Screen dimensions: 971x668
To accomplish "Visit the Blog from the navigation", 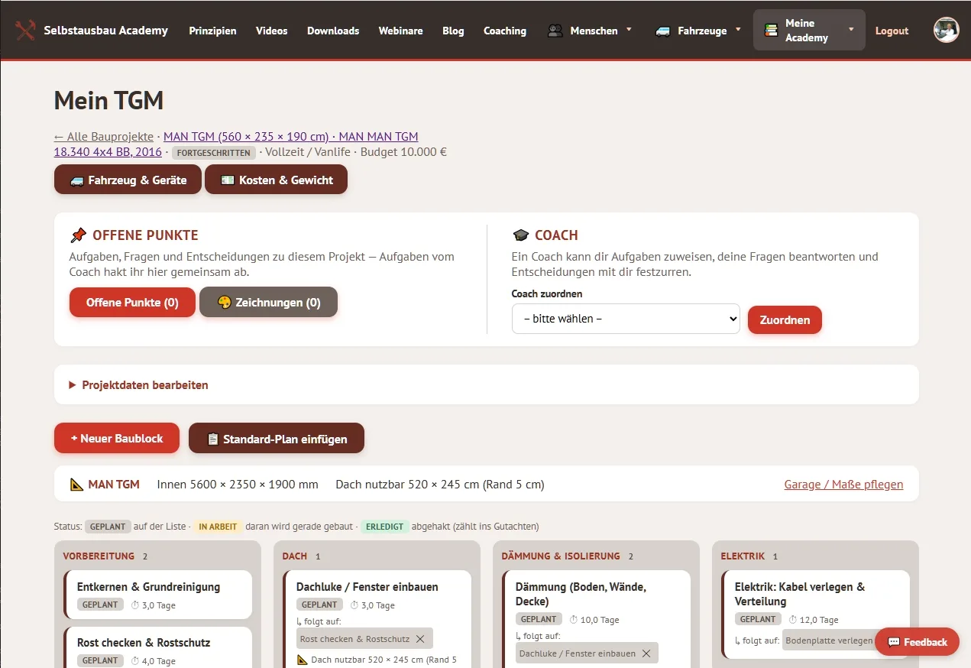I will pos(453,31).
